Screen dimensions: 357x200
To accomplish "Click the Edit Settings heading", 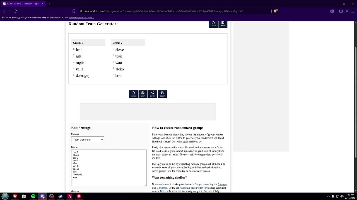I will click(x=81, y=128).
